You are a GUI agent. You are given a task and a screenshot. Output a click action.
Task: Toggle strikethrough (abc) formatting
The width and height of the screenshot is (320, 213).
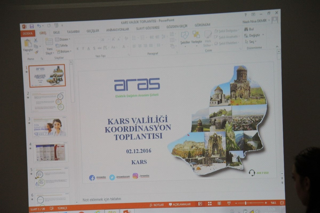tap(100, 48)
